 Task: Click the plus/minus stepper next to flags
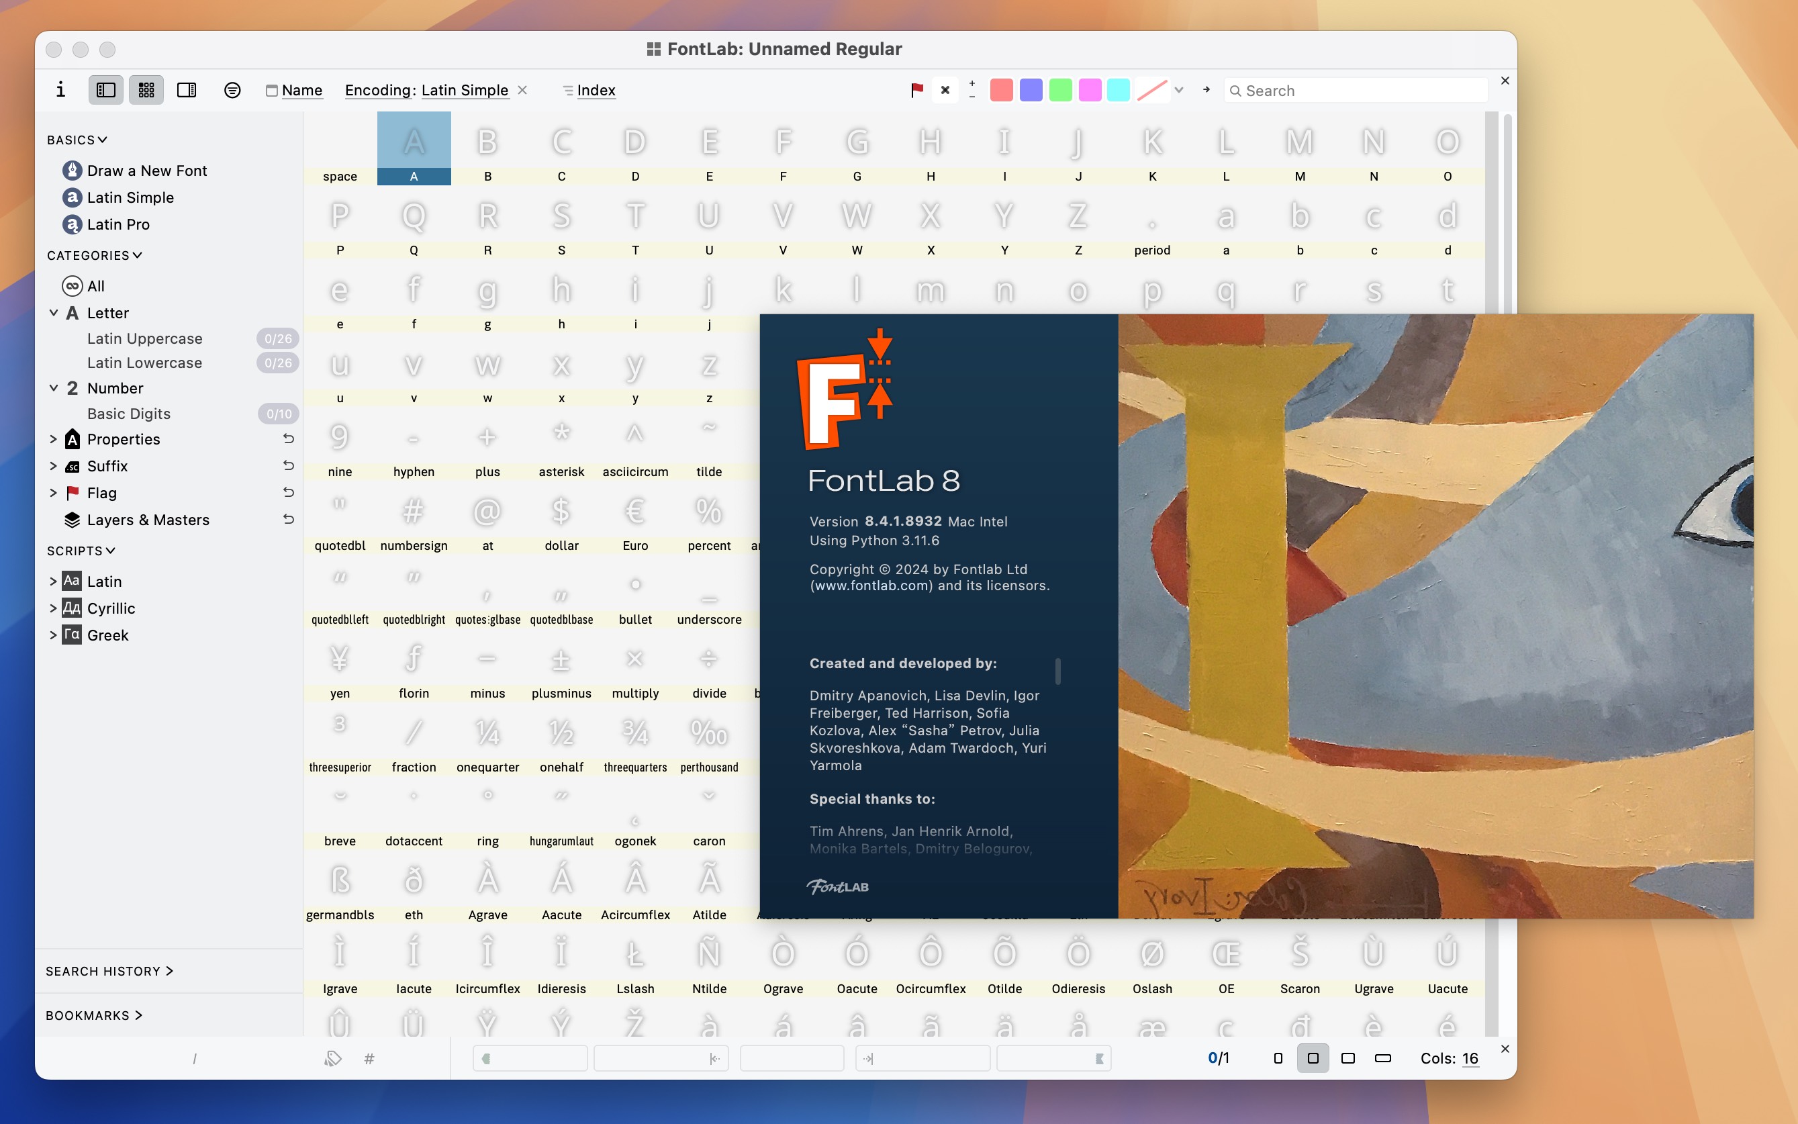972,90
